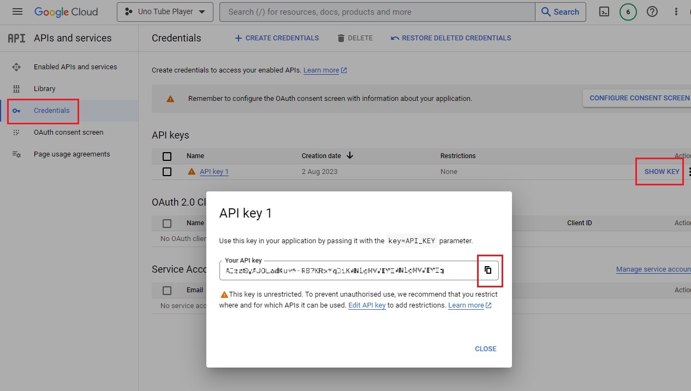The height and width of the screenshot is (391, 691).
Task: Click CREATE CREDENTIALS
Action: coord(277,38)
